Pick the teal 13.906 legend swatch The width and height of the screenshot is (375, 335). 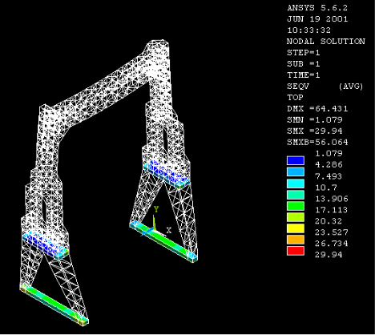coord(296,195)
